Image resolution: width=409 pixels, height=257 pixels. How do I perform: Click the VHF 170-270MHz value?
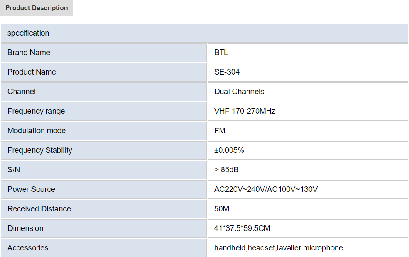(x=245, y=111)
